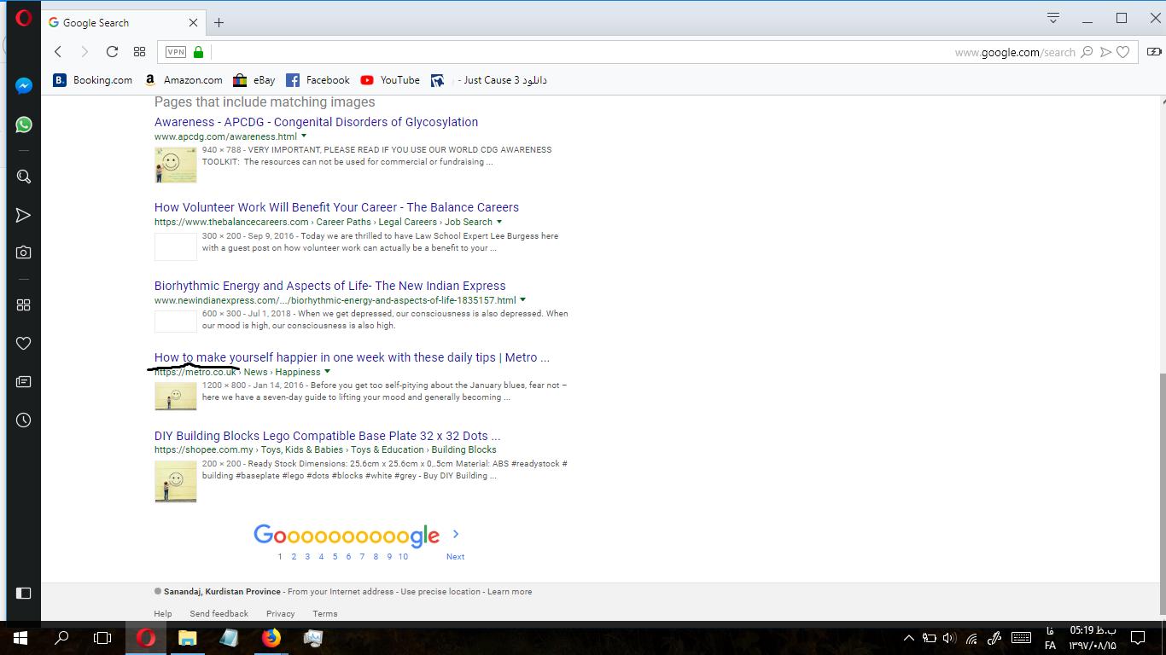Open How Volunteer Work Will Benefit result
This screenshot has width=1166, height=655.
[336, 207]
